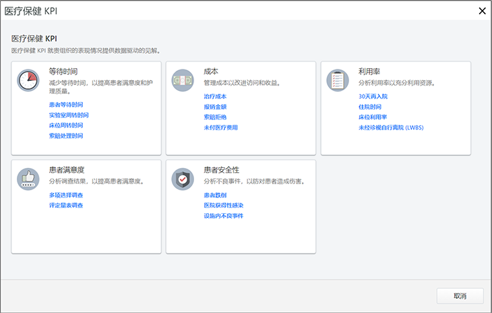This screenshot has width=492, height=313.
Task: Click the thumbs-up icon for 患者满意度
Action: tap(28, 179)
